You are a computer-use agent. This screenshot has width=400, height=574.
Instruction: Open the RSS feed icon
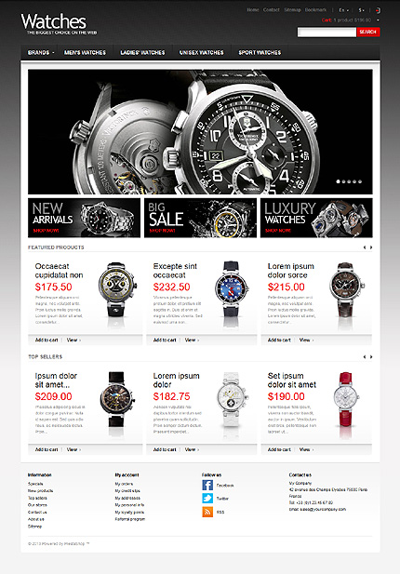pos(207,512)
